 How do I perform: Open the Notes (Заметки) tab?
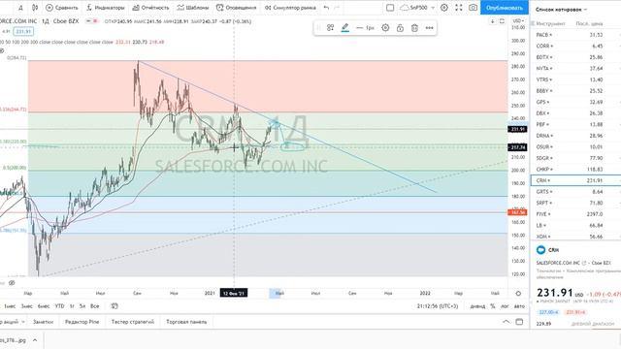coord(43,322)
